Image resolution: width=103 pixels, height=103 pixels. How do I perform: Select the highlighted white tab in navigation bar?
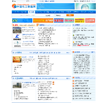click(32, 12)
